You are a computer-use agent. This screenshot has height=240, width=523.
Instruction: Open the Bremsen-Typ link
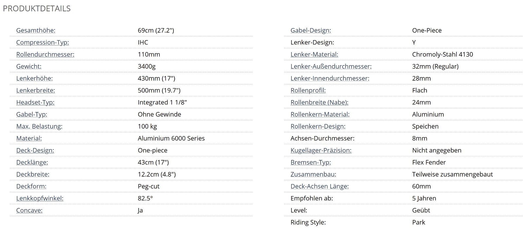(x=311, y=162)
